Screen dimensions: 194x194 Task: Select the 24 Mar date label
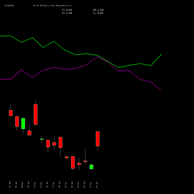point(10,184)
